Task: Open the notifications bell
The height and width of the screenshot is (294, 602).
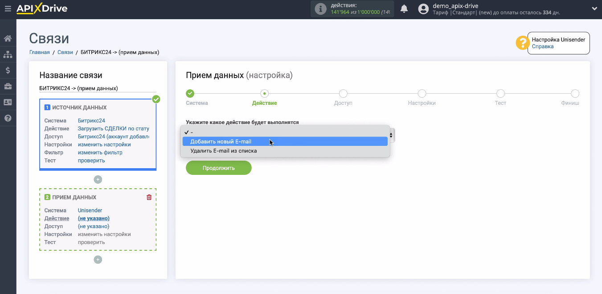Action: 404,8
